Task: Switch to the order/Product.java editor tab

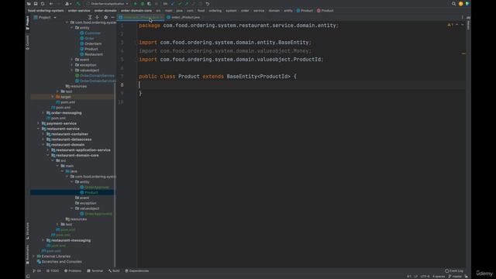Action: [x=184, y=17]
